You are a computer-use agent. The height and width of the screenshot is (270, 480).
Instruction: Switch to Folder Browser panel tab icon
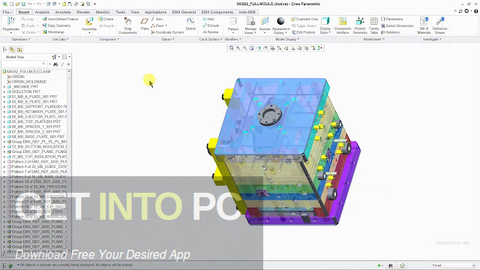(x=12, y=49)
